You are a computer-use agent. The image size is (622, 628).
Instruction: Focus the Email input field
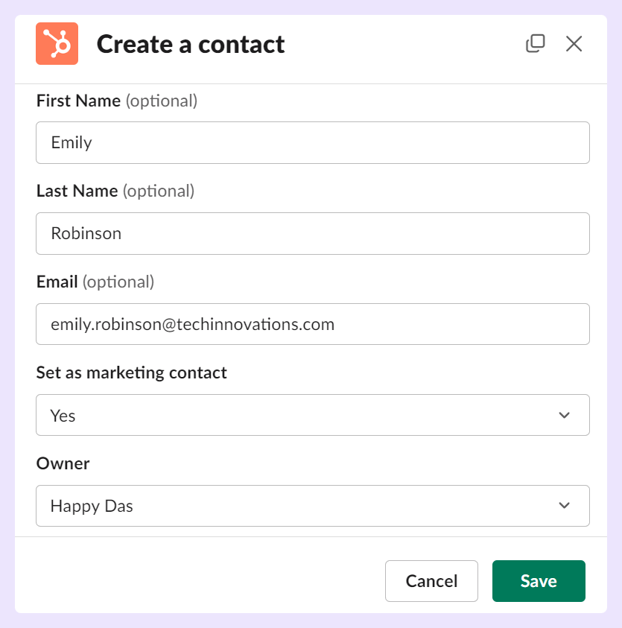(x=312, y=324)
